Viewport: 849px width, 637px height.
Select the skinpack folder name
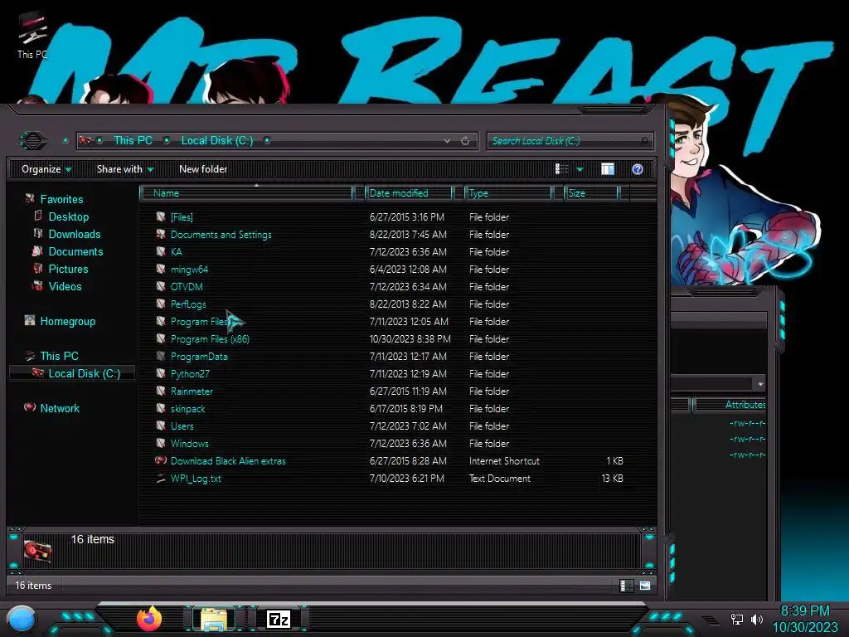pos(188,408)
